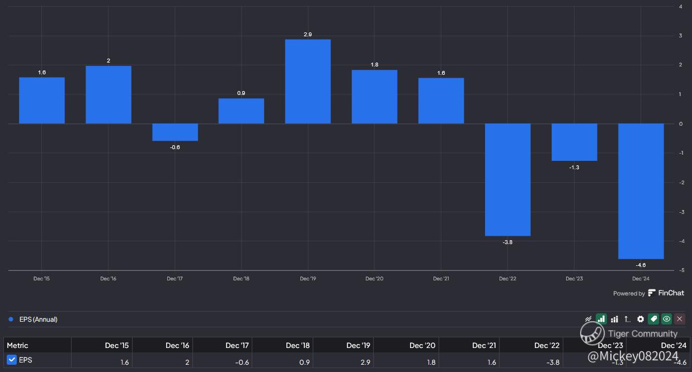Click the EPS row label in table
692x372 pixels.
pos(26,360)
